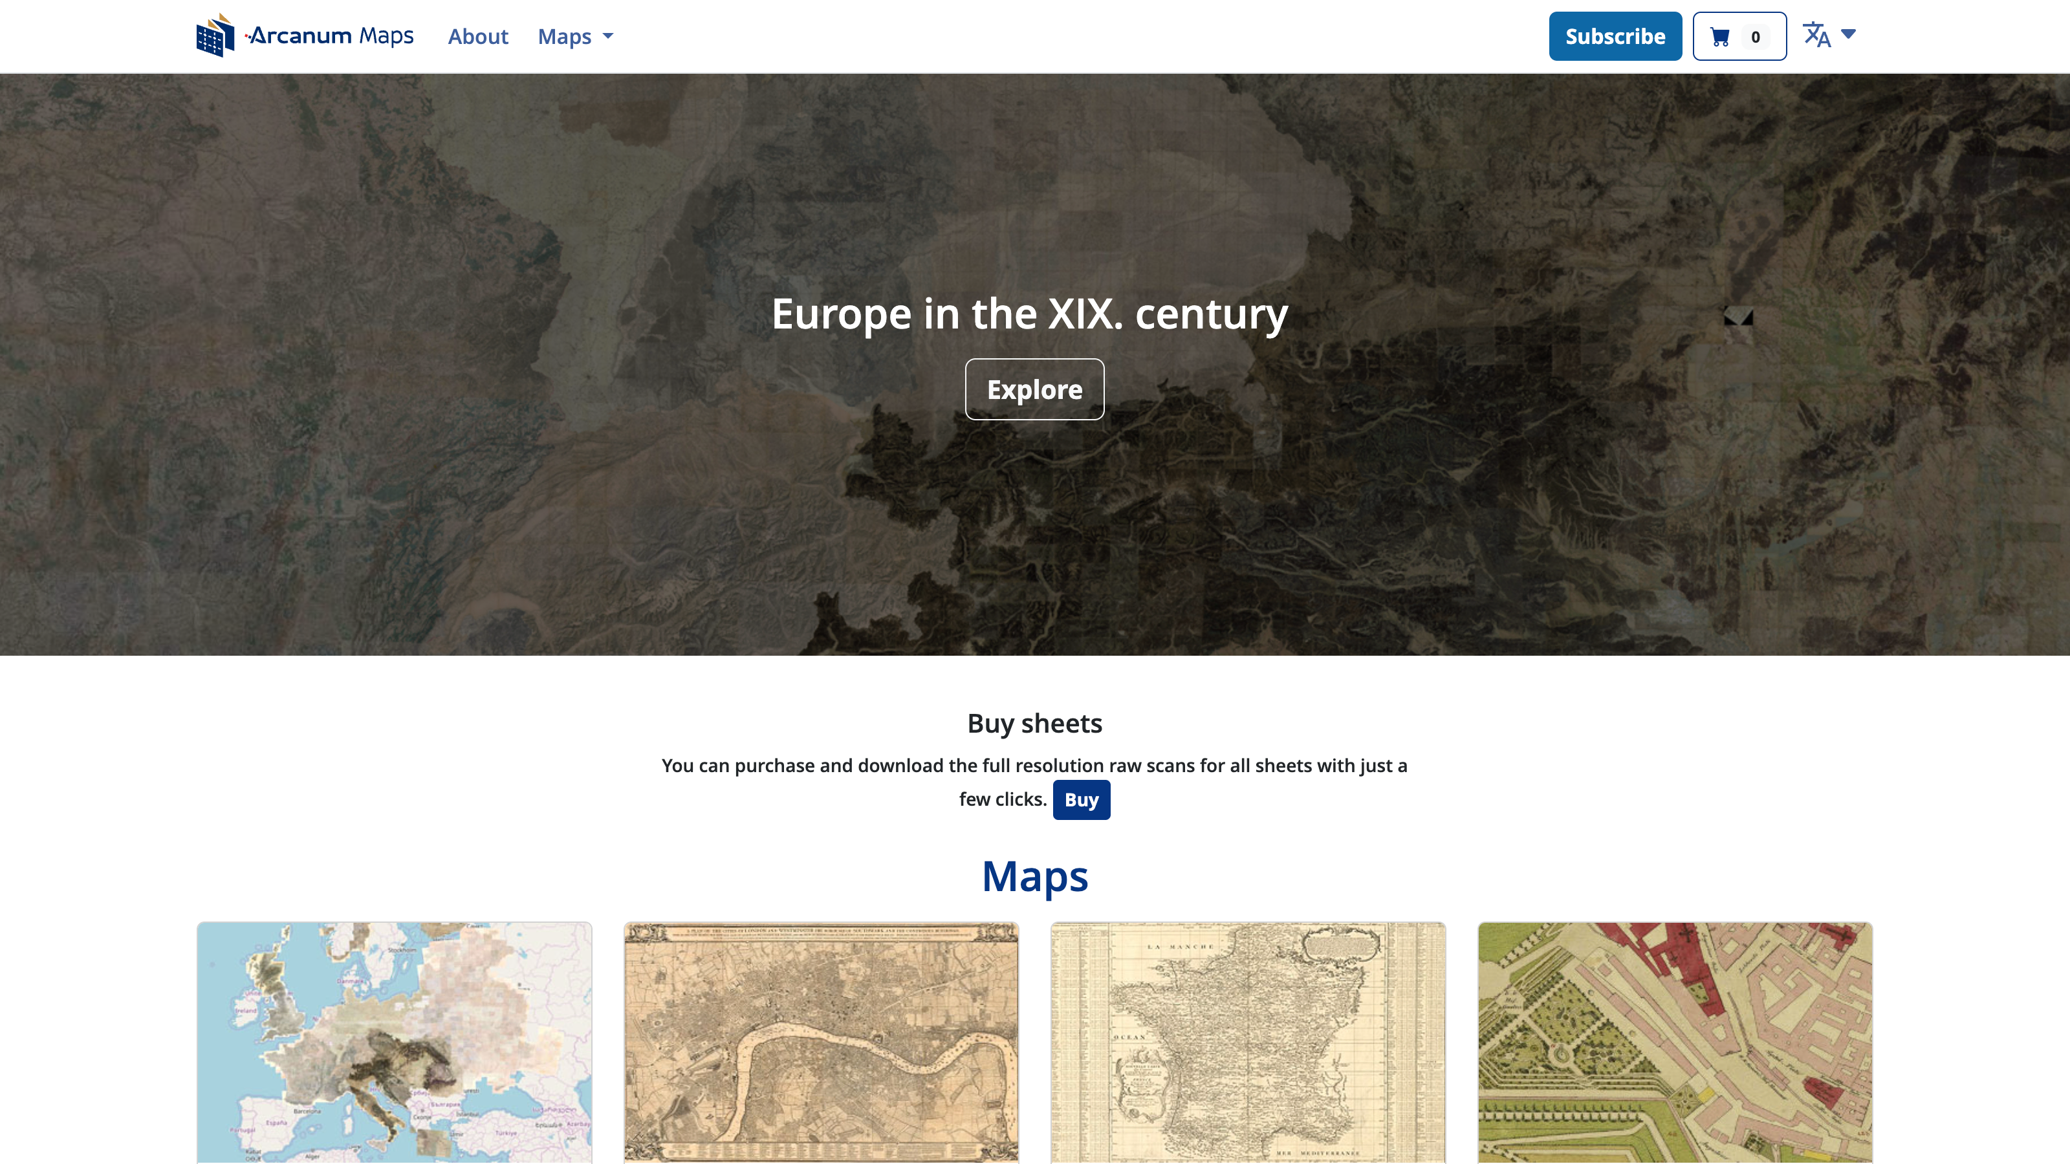Open the France map thumbnail
This screenshot has width=2070, height=1164.
(1247, 1042)
